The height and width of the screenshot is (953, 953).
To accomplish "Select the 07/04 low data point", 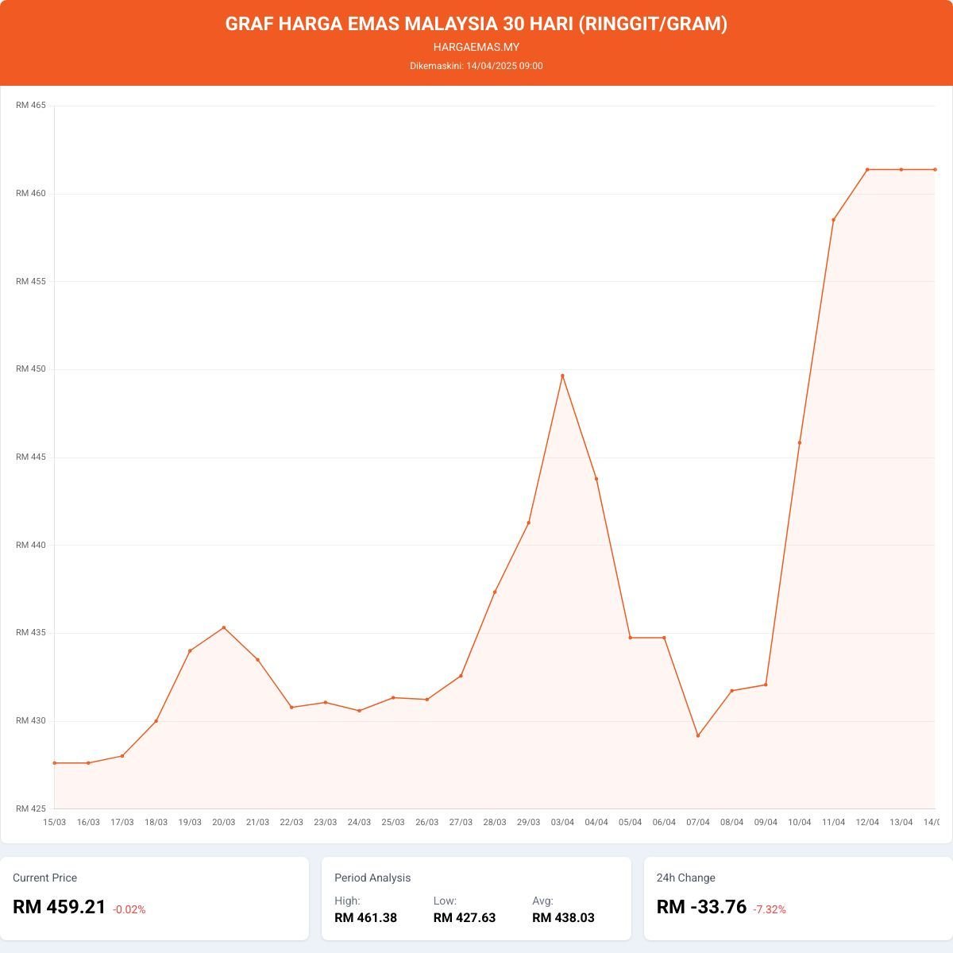I will coord(698,735).
